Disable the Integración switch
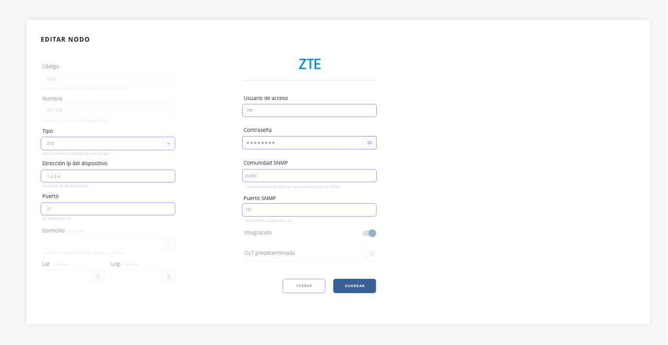The height and width of the screenshot is (345, 668). coord(369,233)
